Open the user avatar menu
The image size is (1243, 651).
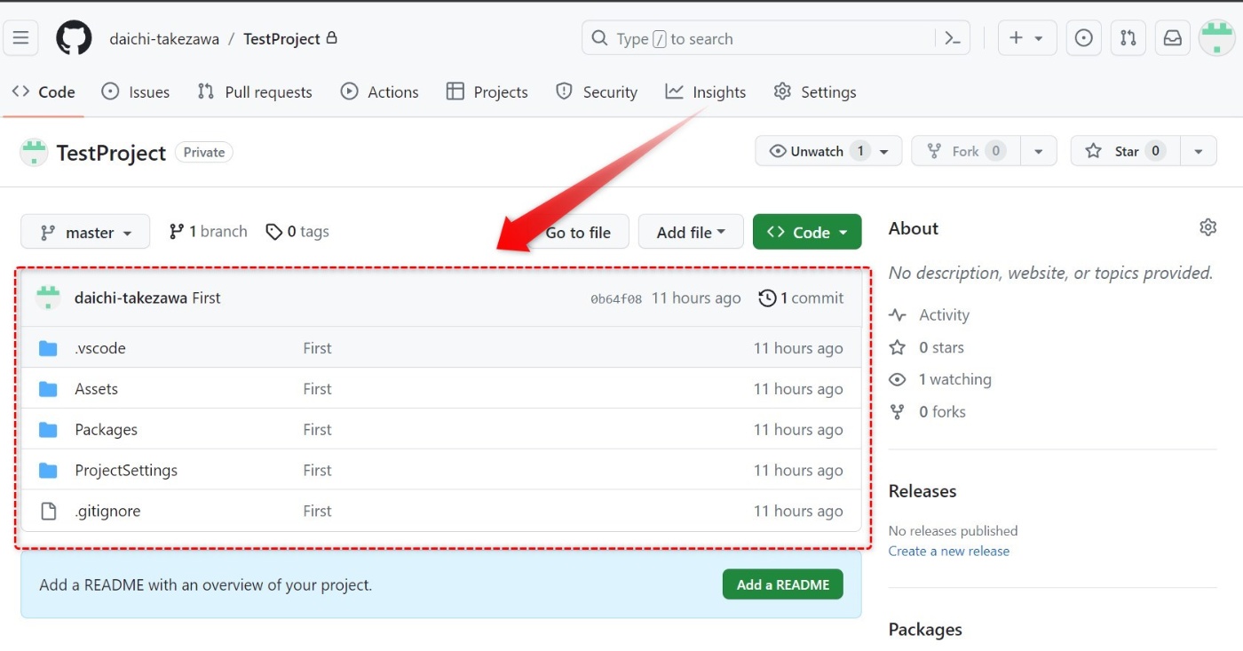point(1216,38)
